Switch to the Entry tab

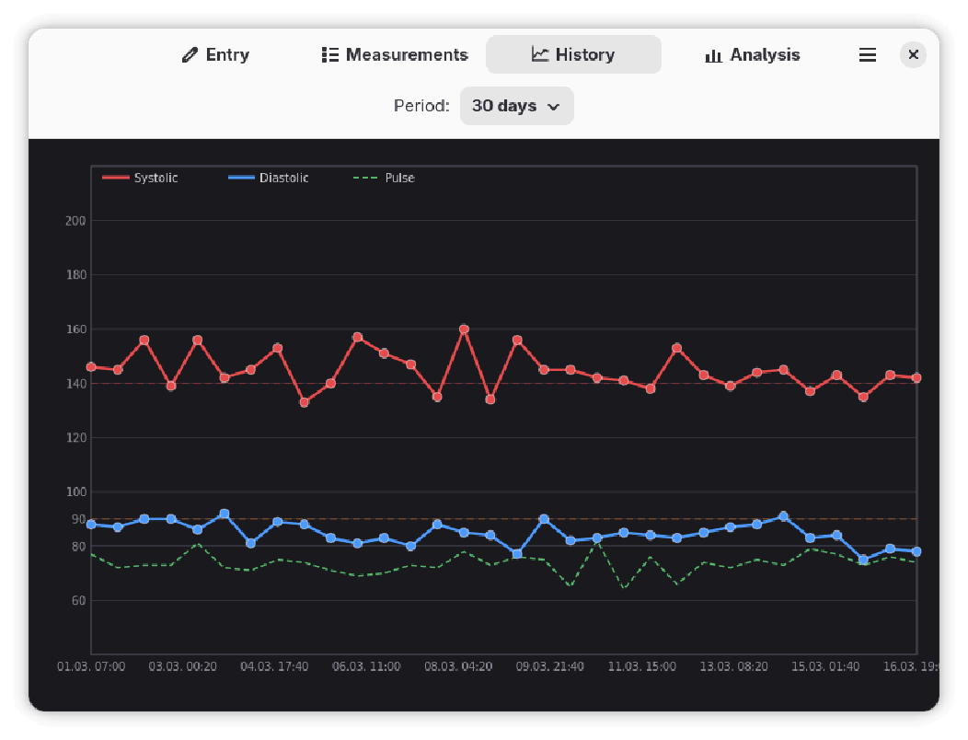216,55
